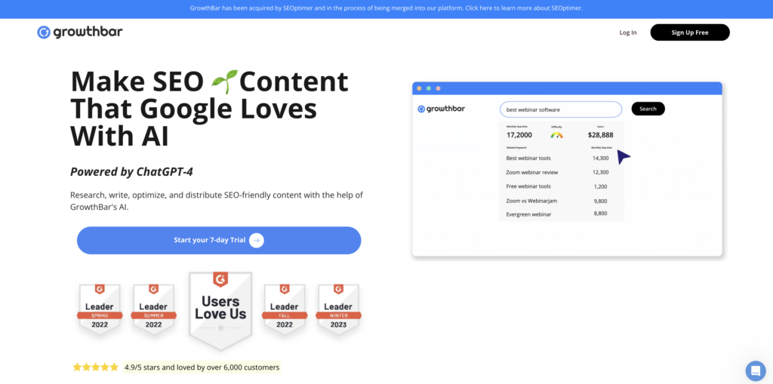Click the 12,300 monthly searches value
Viewport: 773px width, 384px height.
(600, 173)
